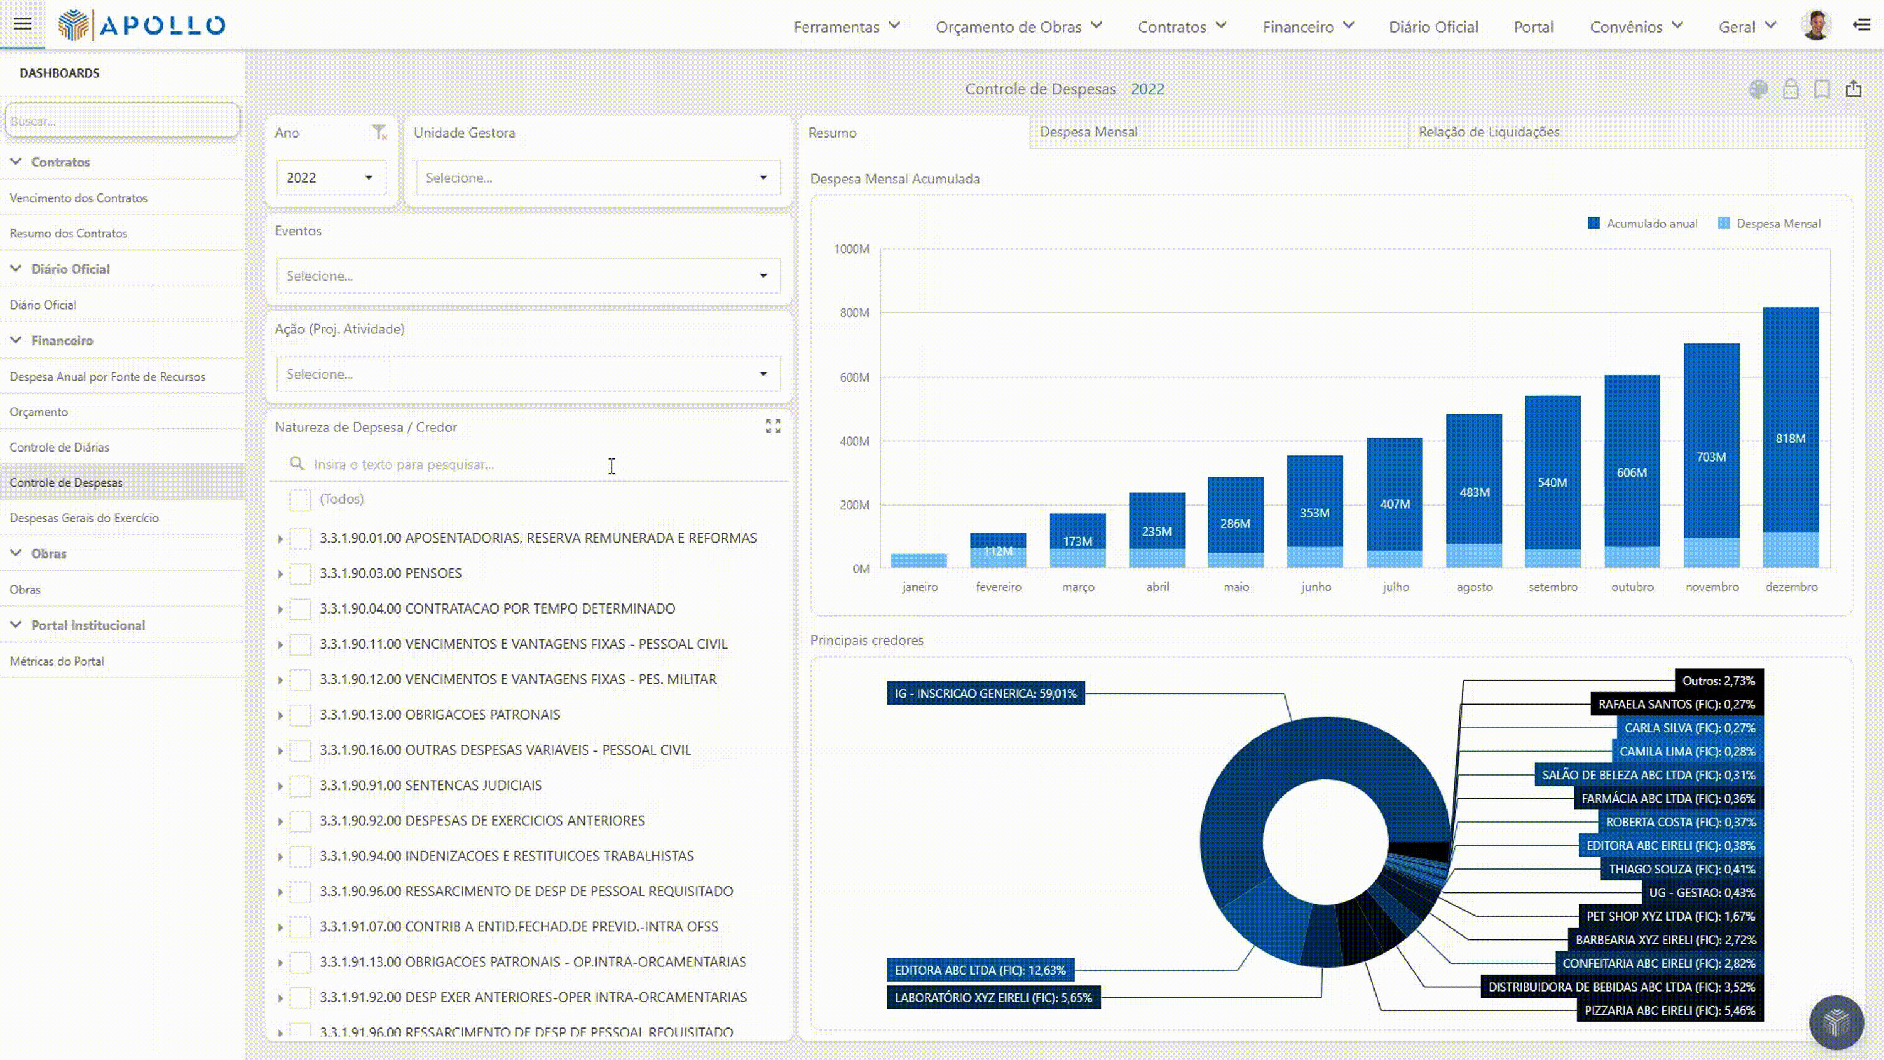1884x1060 pixels.
Task: Check DESPESAS DE EXERCICIOS ANTERIORES checkbox
Action: coord(300,821)
